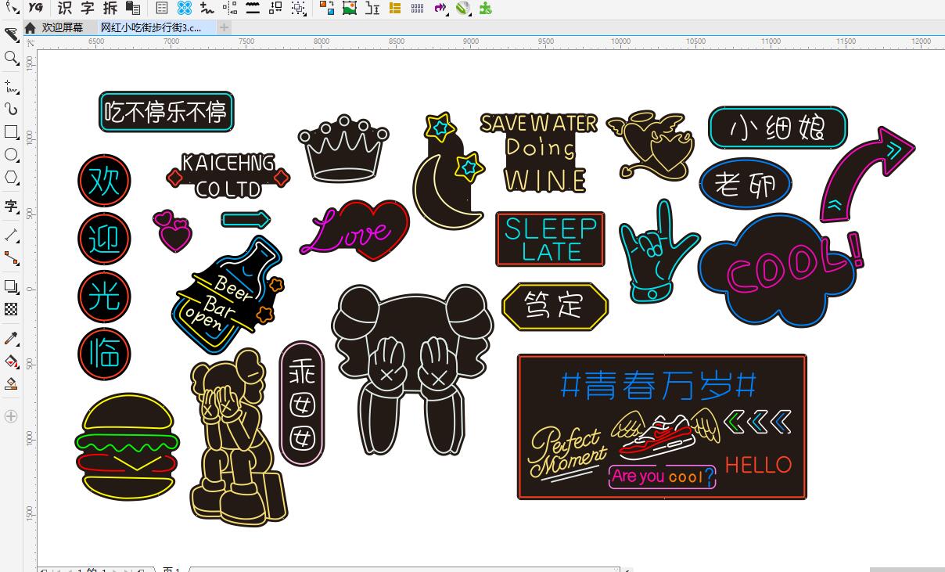Click the 拆 toolbar button
This screenshot has width=945, height=572.
(110, 8)
